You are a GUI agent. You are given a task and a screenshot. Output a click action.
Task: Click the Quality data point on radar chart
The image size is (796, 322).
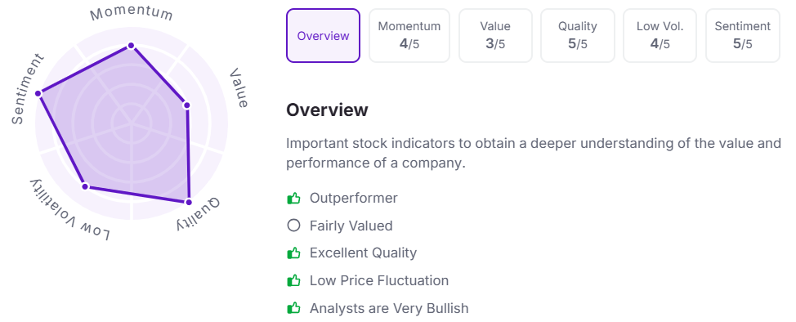pyautogui.click(x=188, y=202)
